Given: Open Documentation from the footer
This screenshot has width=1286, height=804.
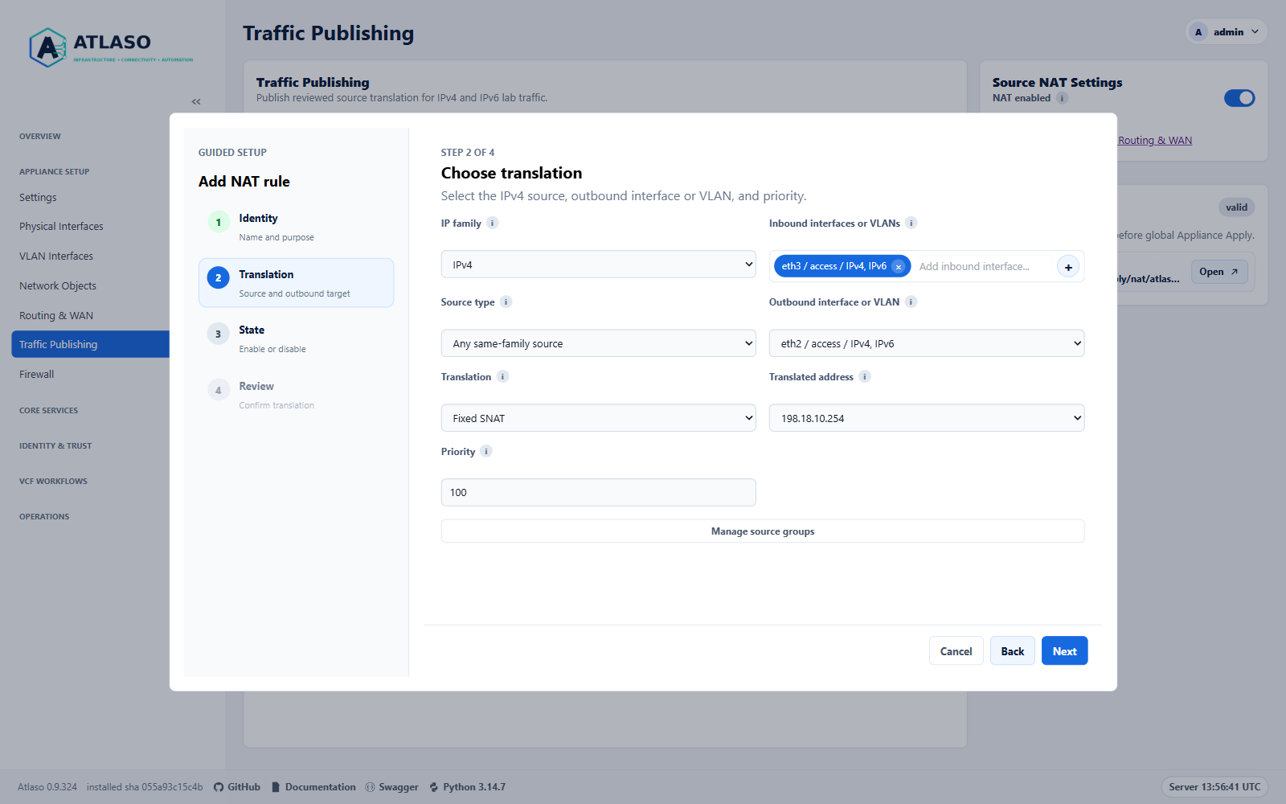Looking at the screenshot, I should coord(313,787).
